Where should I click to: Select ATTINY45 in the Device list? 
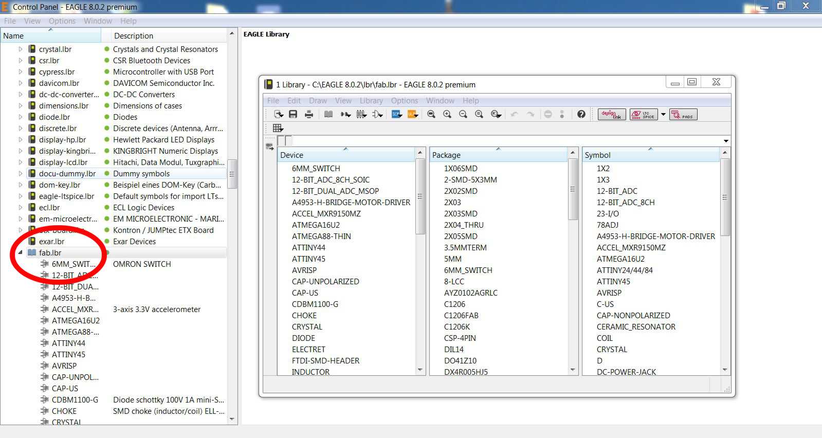[x=308, y=259]
